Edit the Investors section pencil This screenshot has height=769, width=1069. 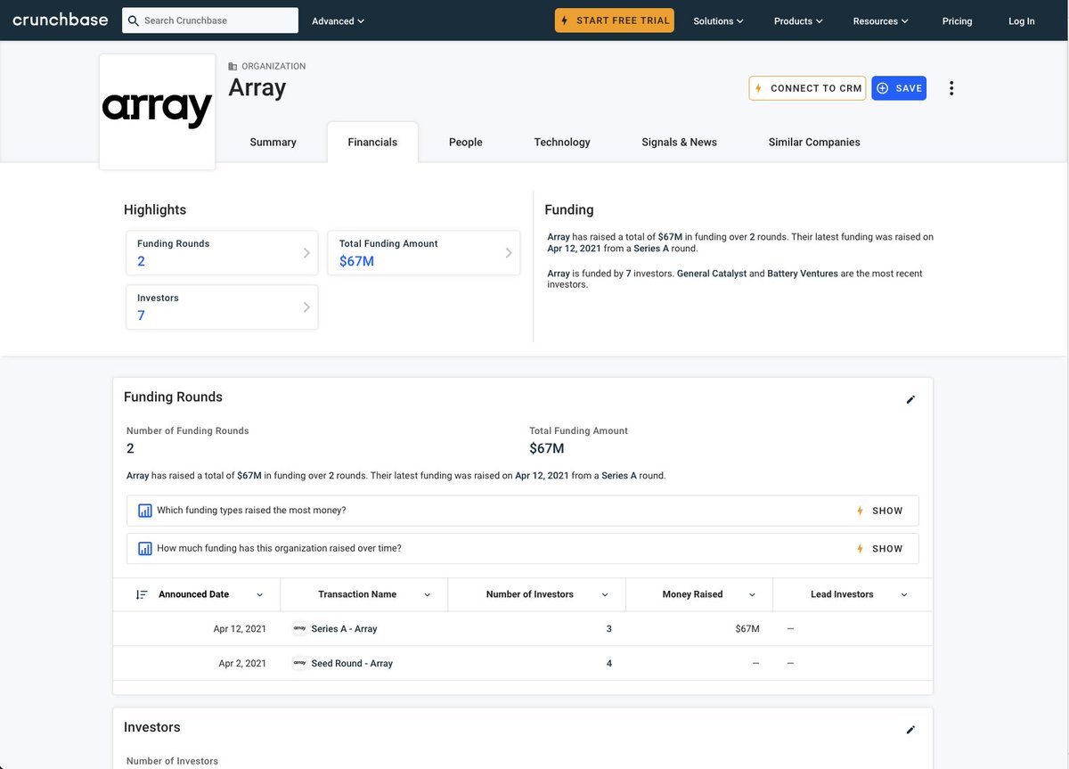pyautogui.click(x=910, y=730)
